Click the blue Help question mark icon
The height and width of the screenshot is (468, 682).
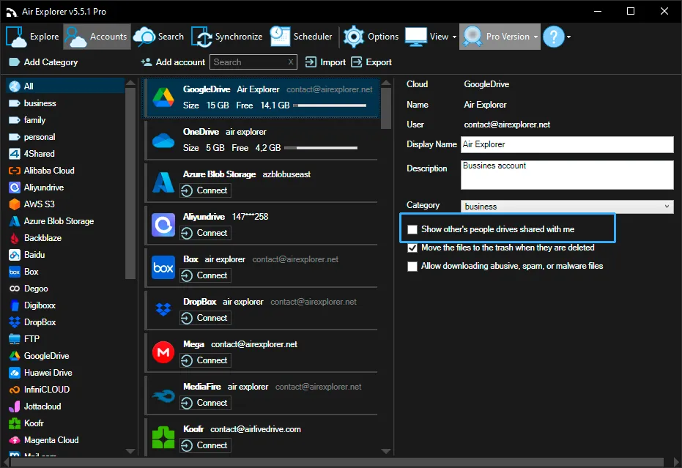coord(554,37)
